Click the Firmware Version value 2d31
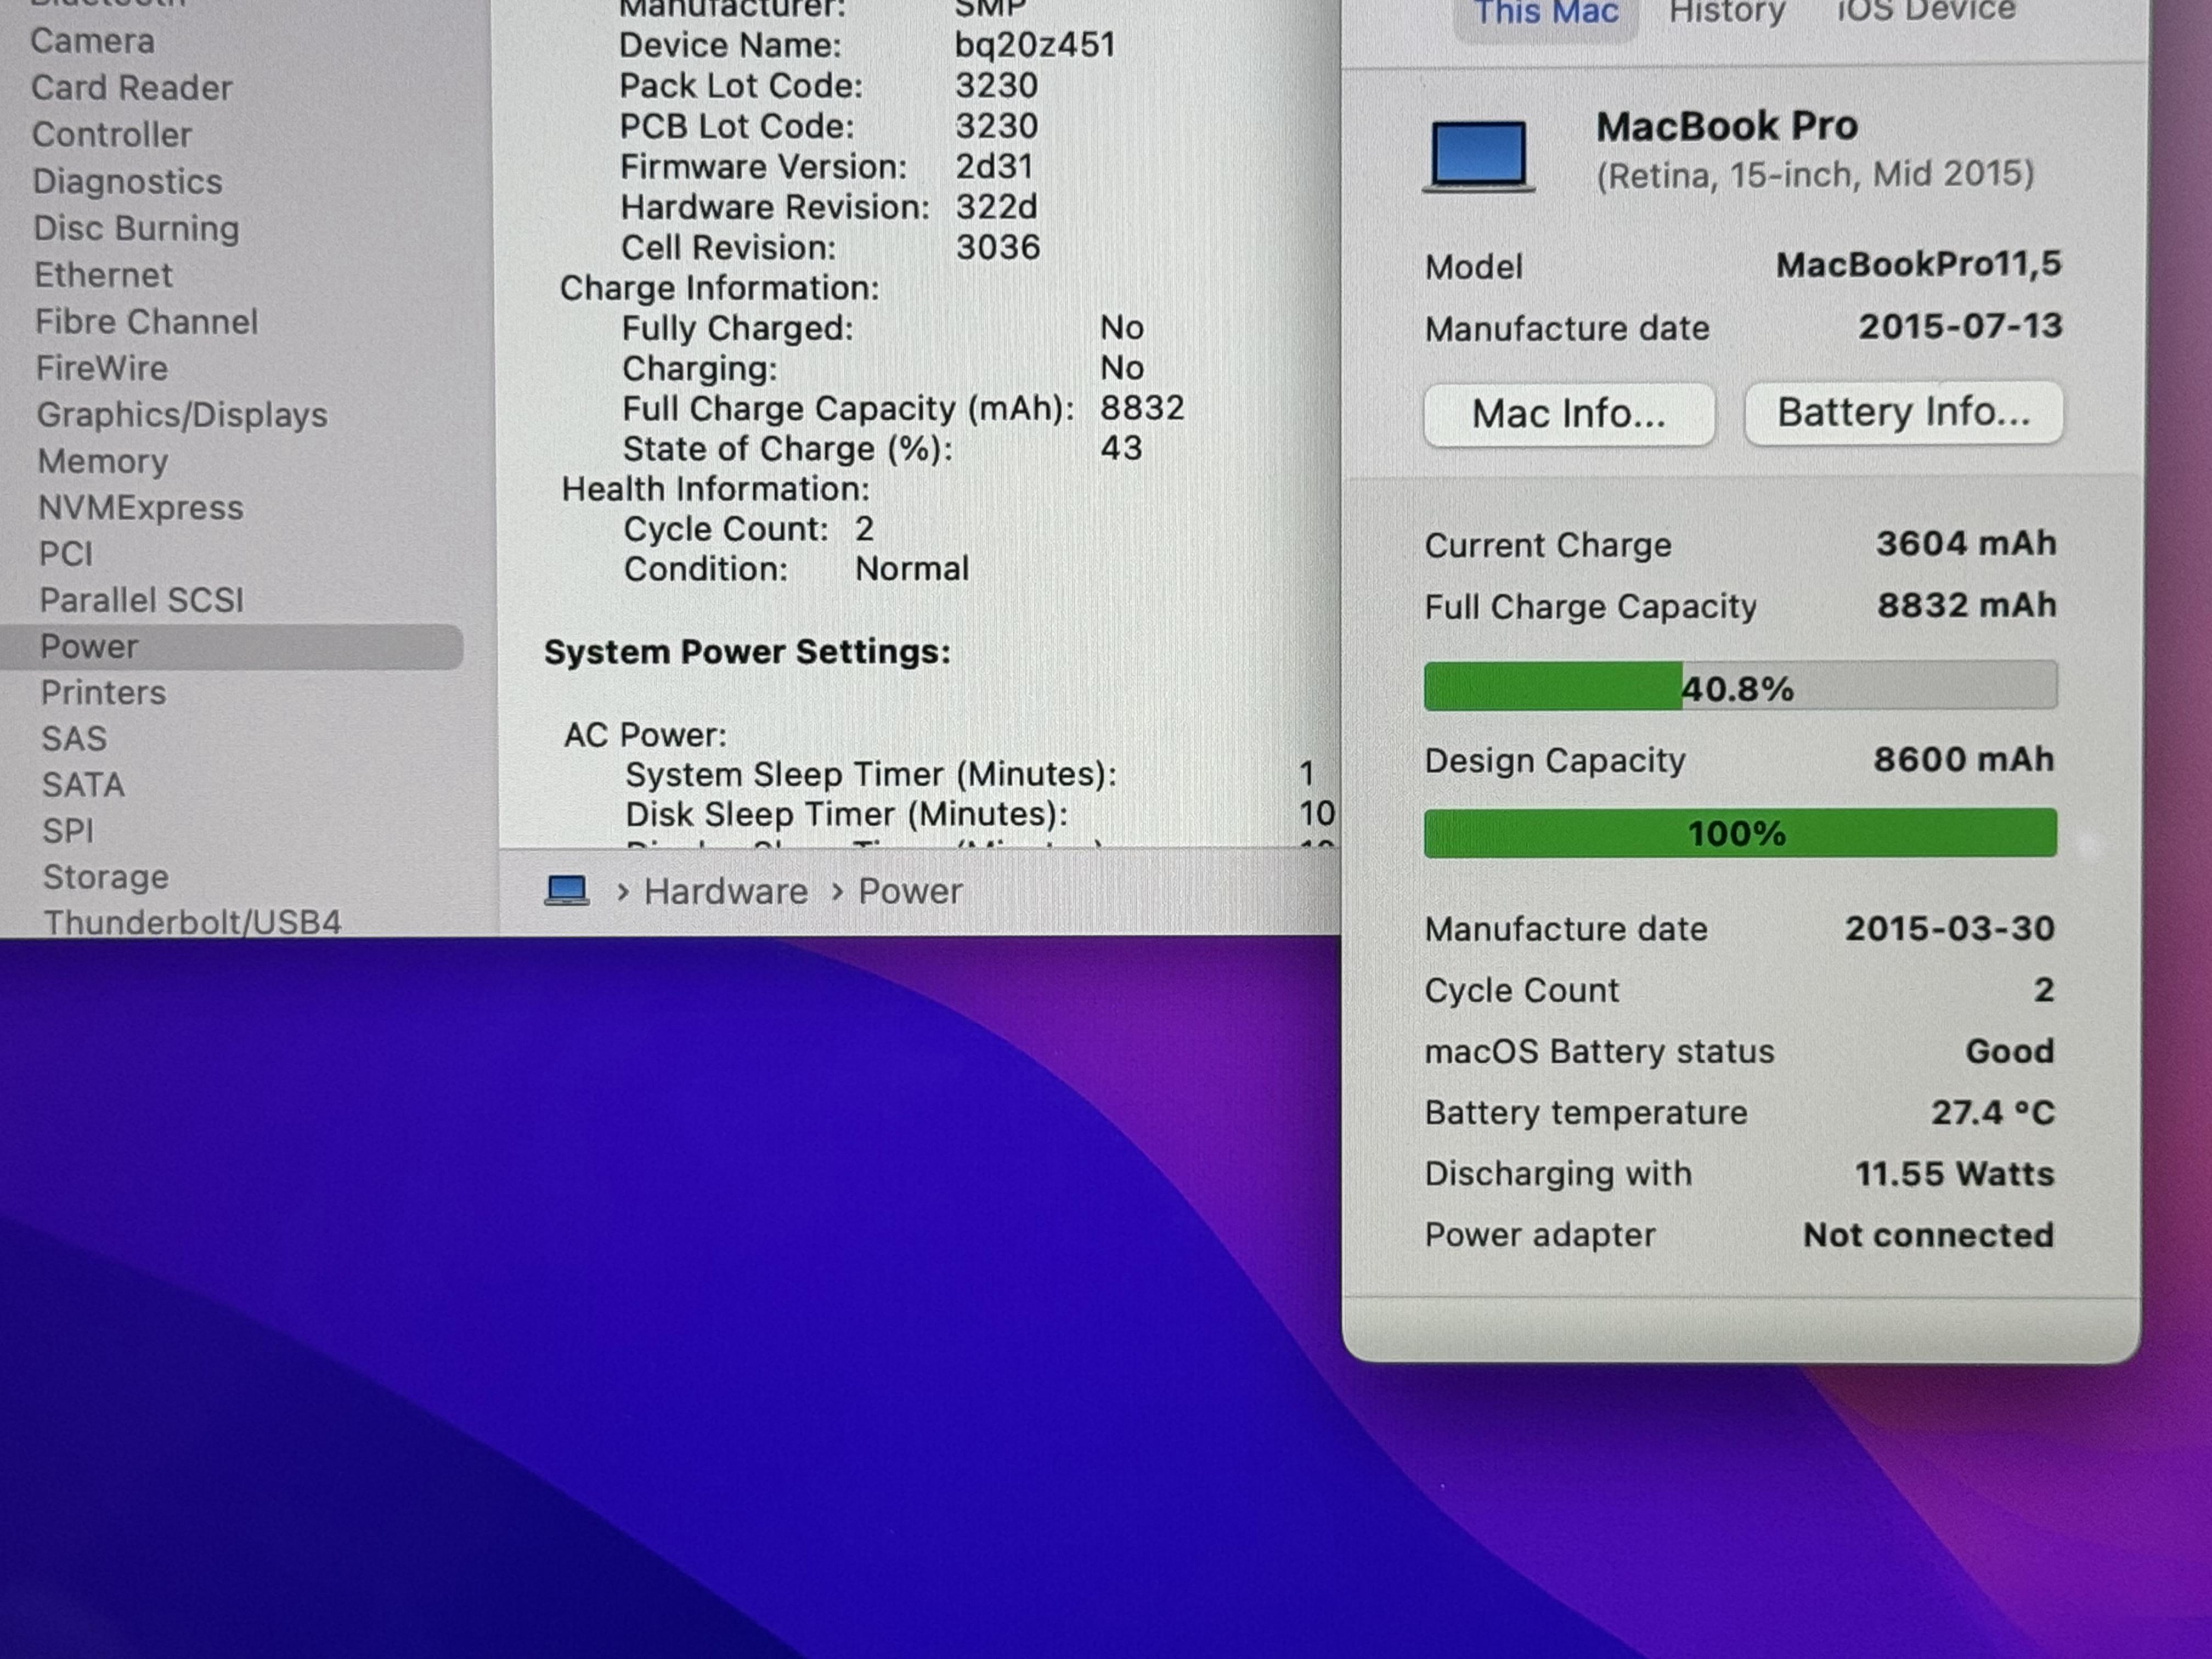Viewport: 2212px width, 1659px height. point(993,166)
